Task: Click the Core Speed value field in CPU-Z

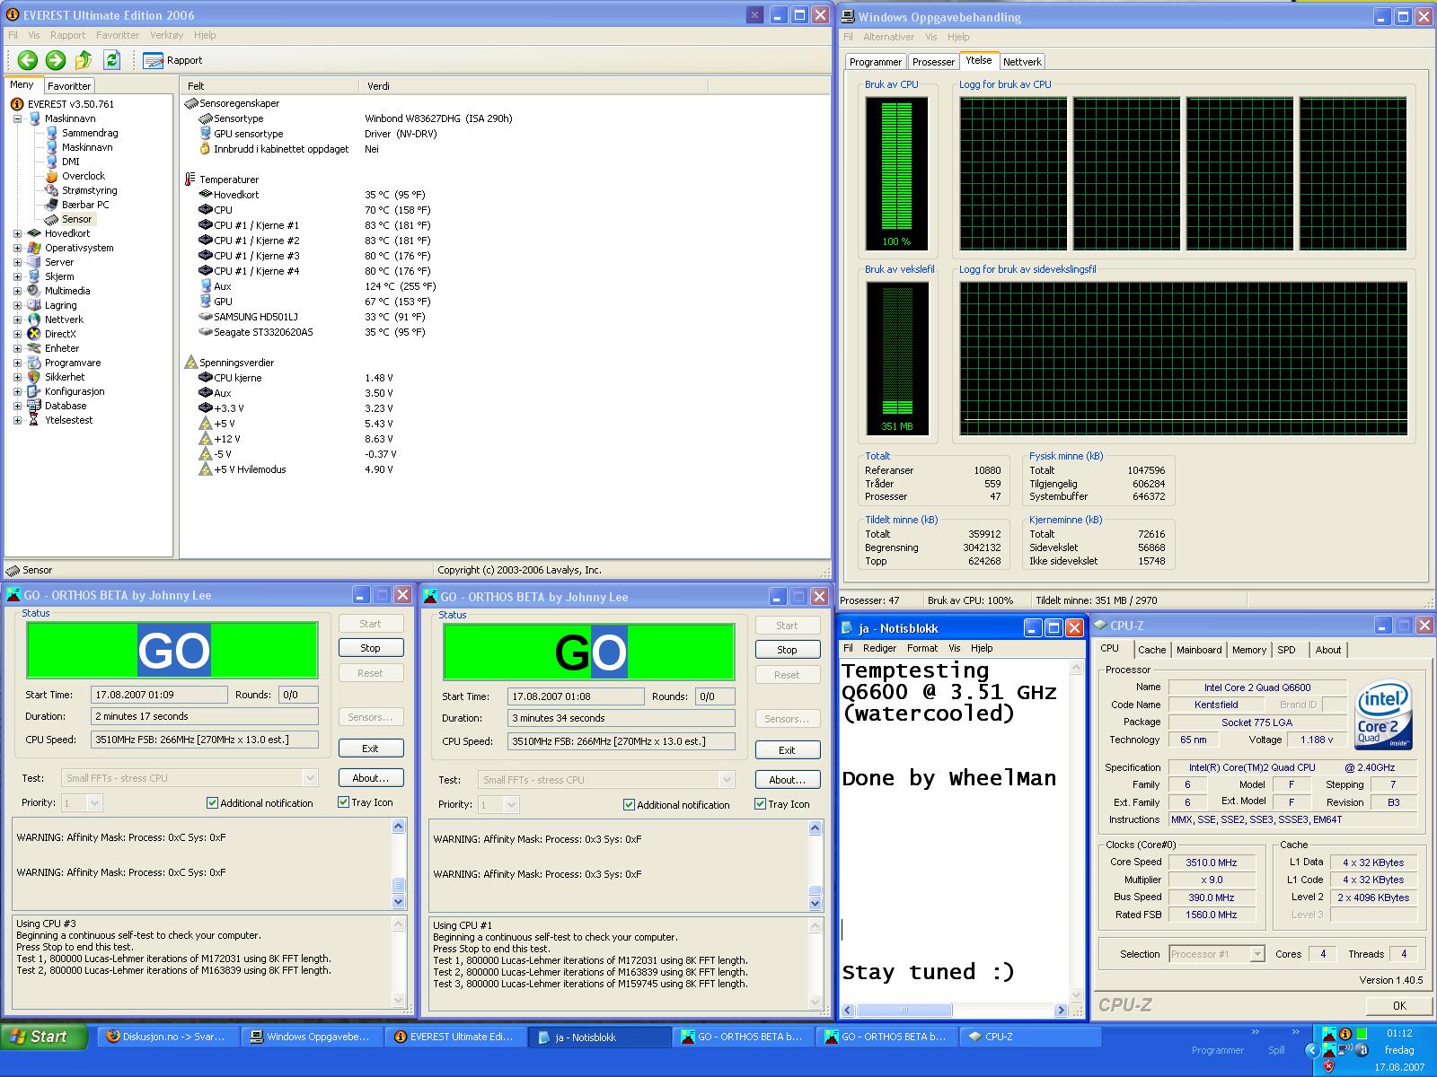Action: pyautogui.click(x=1211, y=862)
